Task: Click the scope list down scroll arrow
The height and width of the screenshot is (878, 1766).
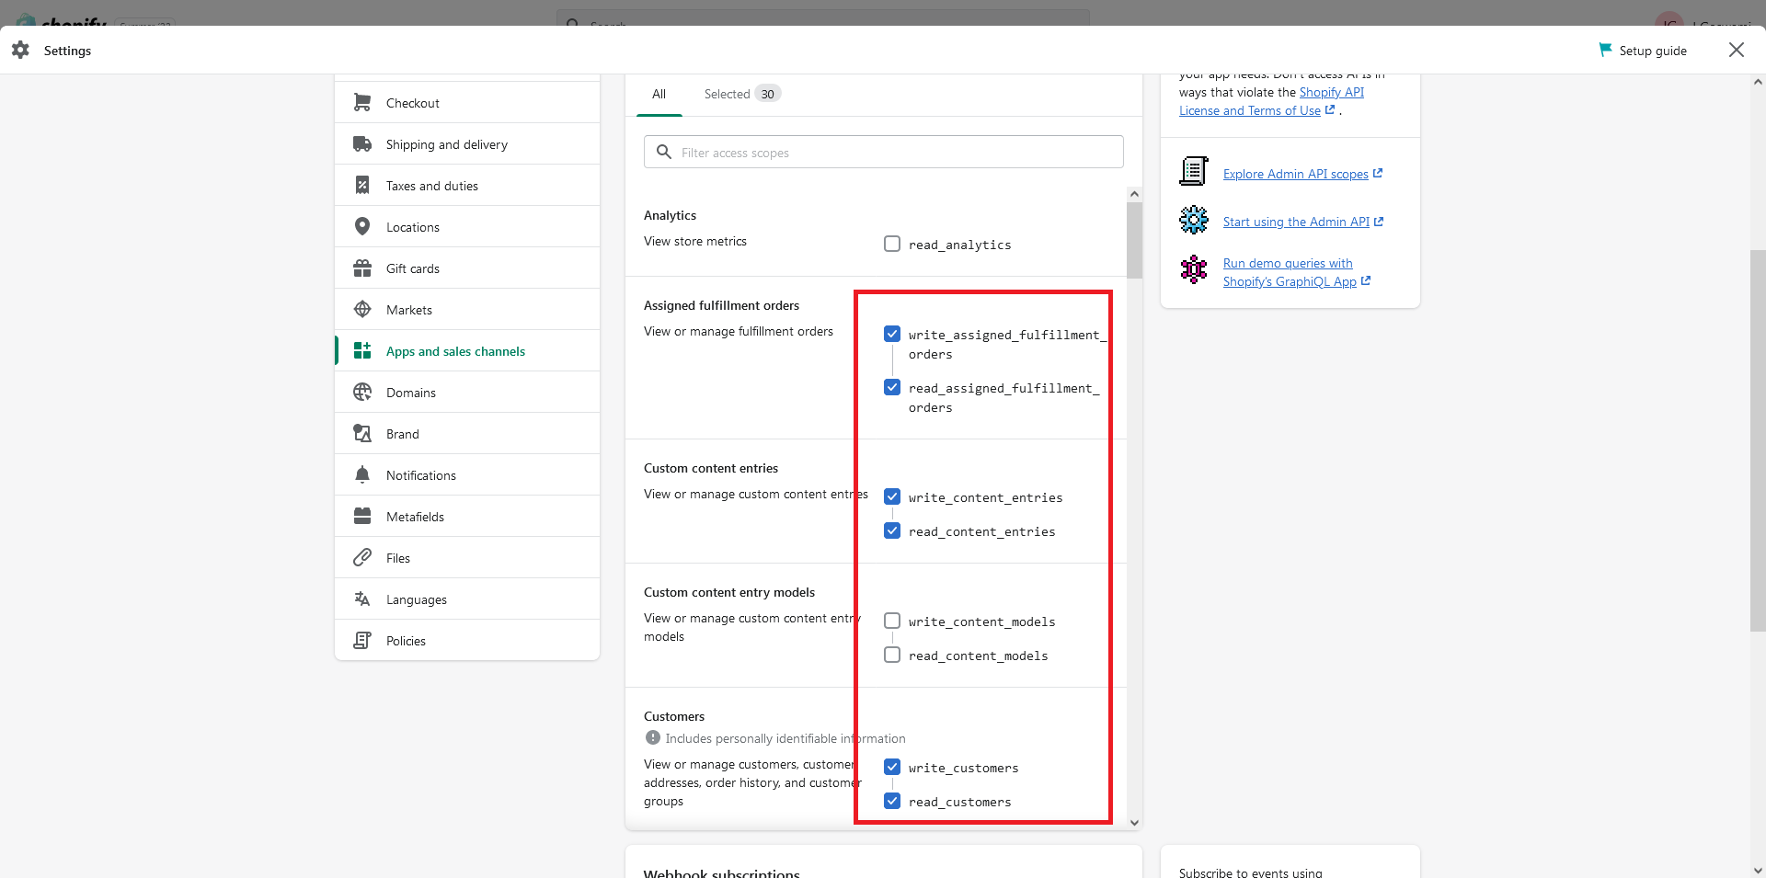Action: click(1134, 823)
